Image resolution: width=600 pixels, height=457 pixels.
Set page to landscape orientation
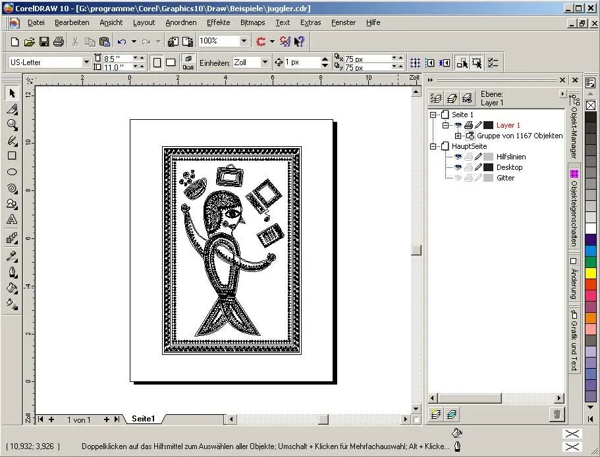click(171, 63)
